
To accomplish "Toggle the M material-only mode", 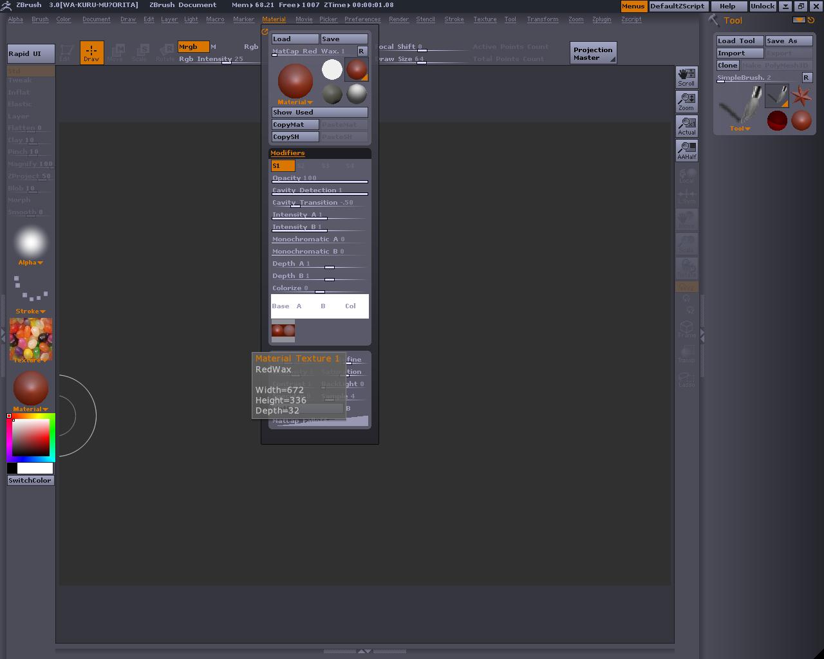I will coord(214,46).
